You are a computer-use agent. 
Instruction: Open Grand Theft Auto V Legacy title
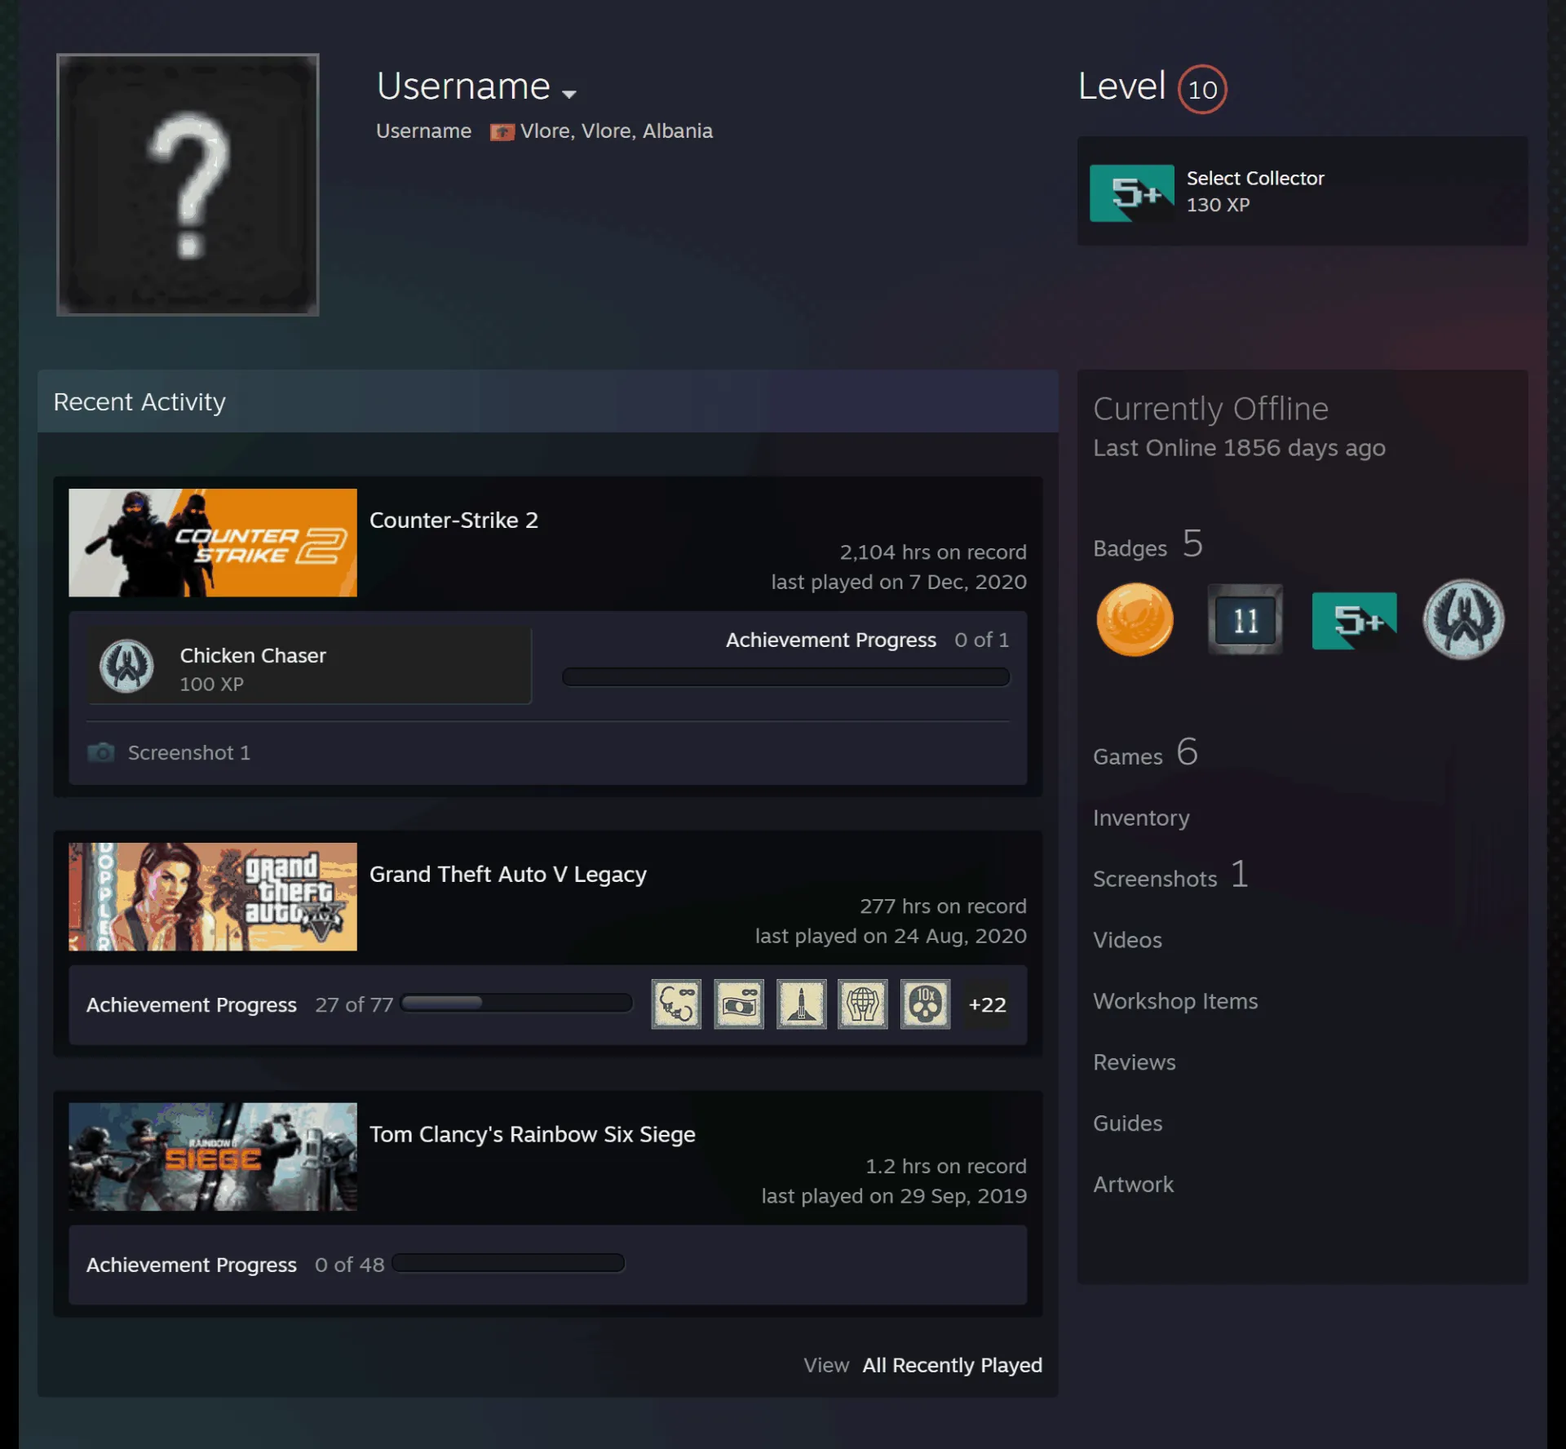click(x=508, y=875)
